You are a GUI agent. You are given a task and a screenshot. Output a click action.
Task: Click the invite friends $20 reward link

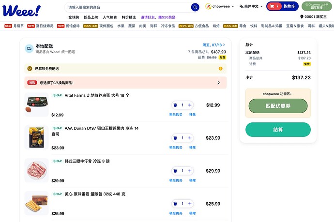pyautogui.click(x=158, y=17)
